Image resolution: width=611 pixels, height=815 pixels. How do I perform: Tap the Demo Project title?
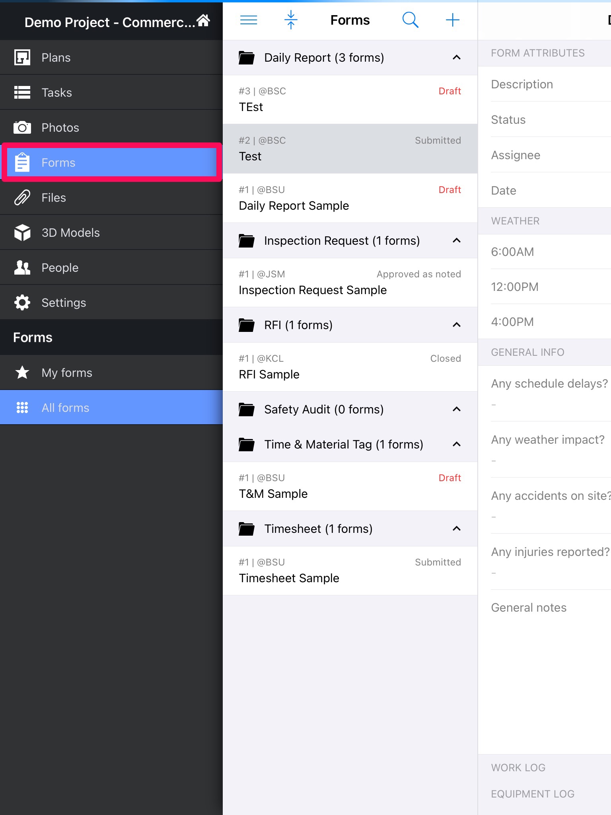coord(110,22)
